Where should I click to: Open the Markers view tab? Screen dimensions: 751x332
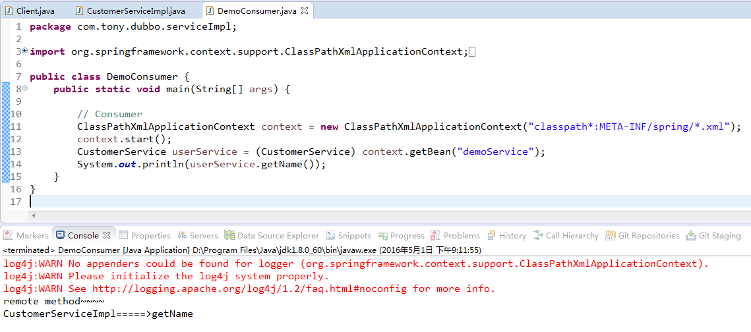tap(26, 235)
